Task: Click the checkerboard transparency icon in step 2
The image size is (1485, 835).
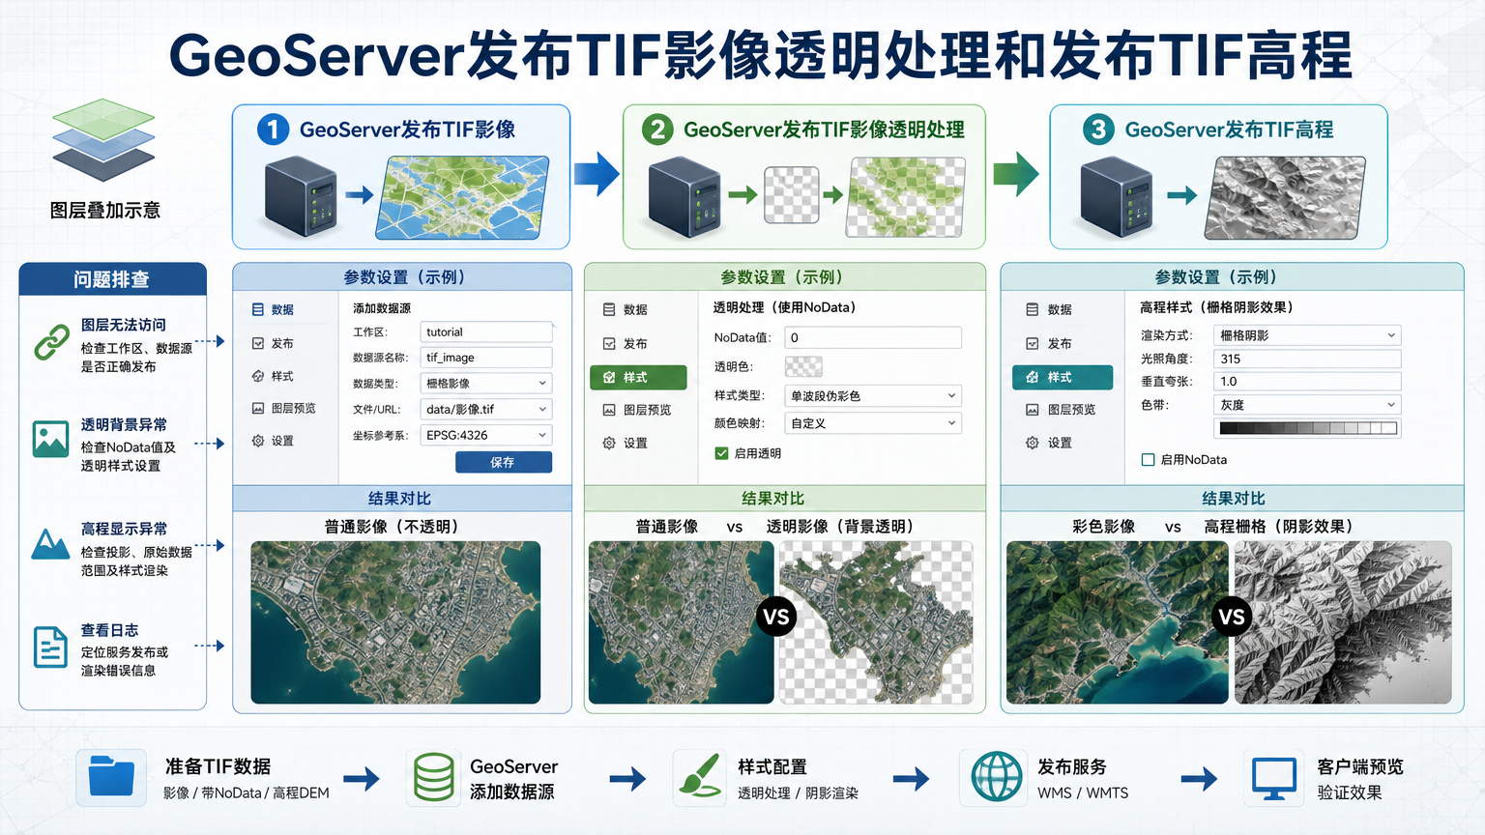Action: click(x=792, y=195)
